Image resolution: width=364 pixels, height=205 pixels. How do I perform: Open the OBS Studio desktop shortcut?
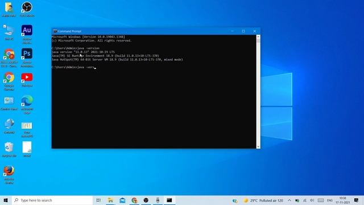coord(27,9)
